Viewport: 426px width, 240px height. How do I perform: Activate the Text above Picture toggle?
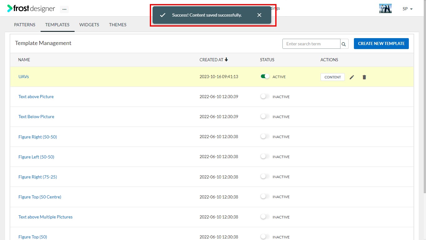265,97
